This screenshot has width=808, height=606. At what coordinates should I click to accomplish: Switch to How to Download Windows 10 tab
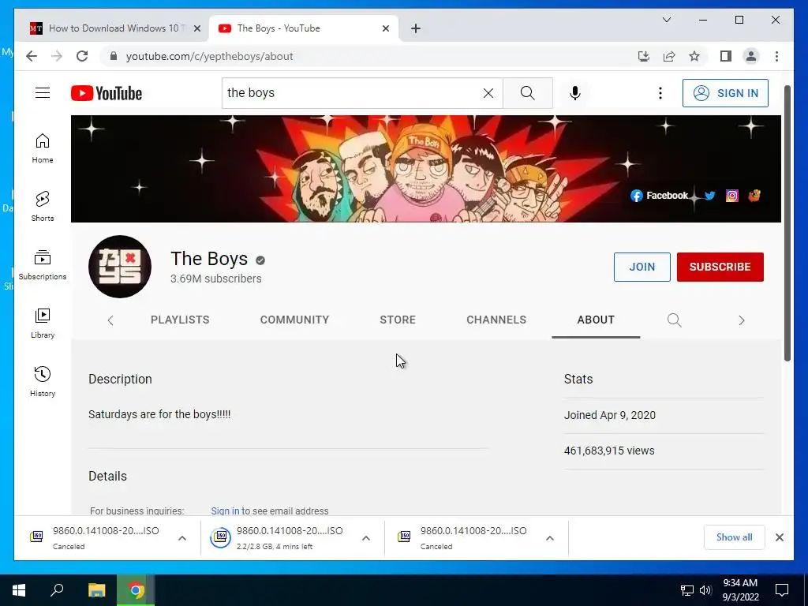(x=115, y=28)
